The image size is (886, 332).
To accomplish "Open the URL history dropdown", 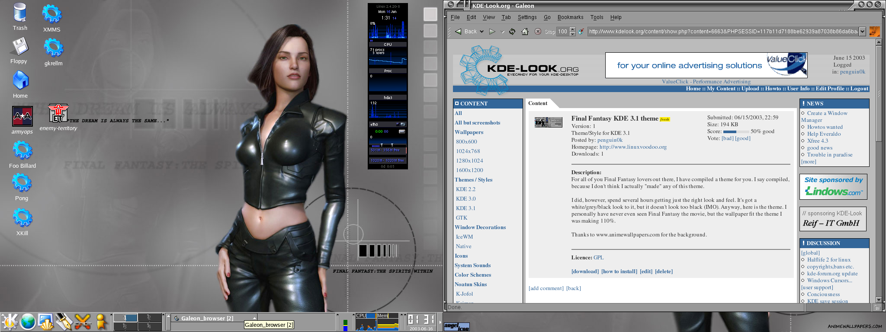I will coord(862,32).
